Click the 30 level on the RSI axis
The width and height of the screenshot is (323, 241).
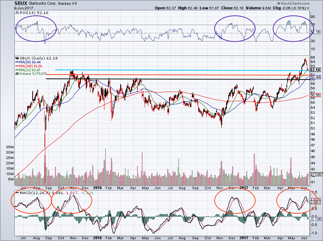point(313,41)
